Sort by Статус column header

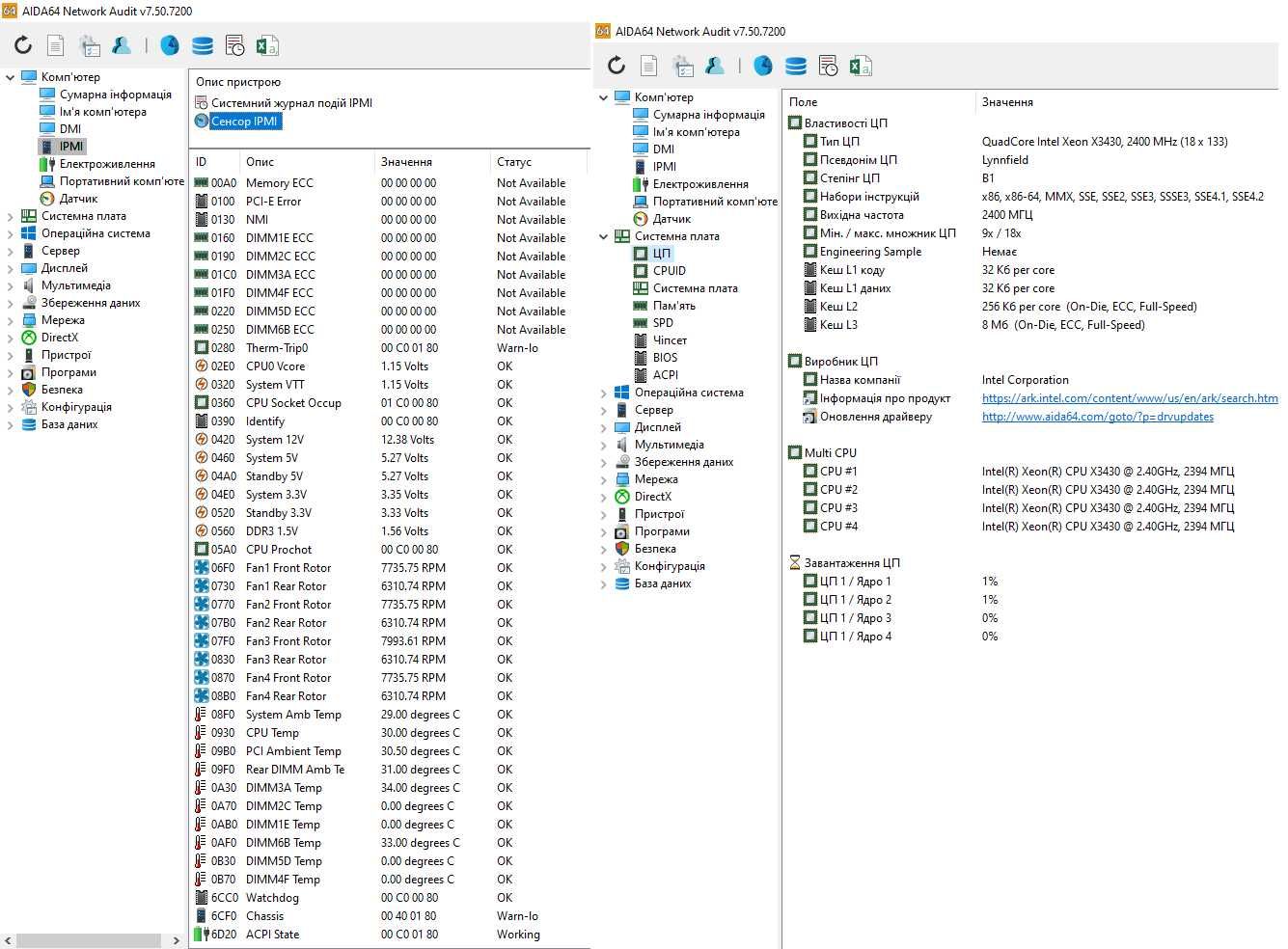coord(538,162)
